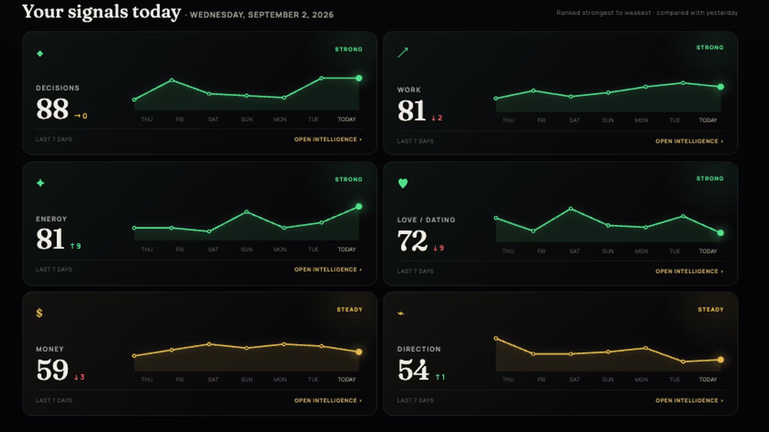
Task: Click the Friday point on Decisions chart
Action: [172, 80]
